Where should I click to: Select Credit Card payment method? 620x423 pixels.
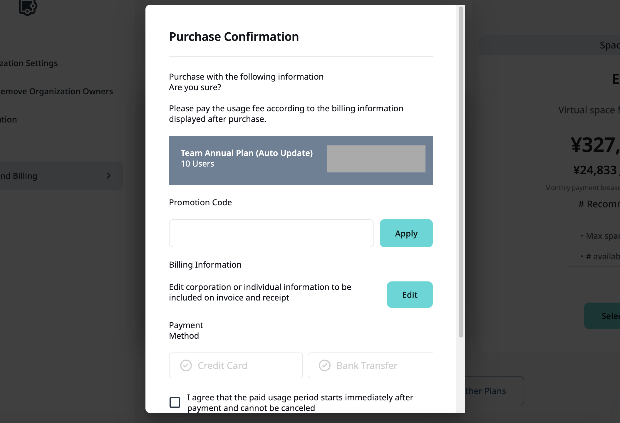(236, 365)
